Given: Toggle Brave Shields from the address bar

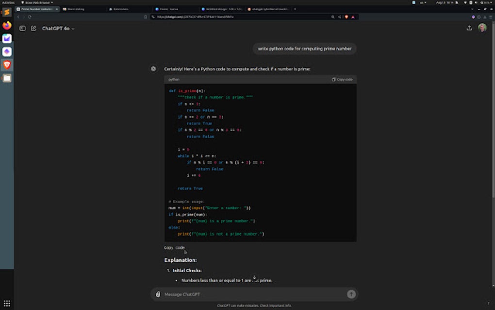Looking at the screenshot, I should click(346, 16).
